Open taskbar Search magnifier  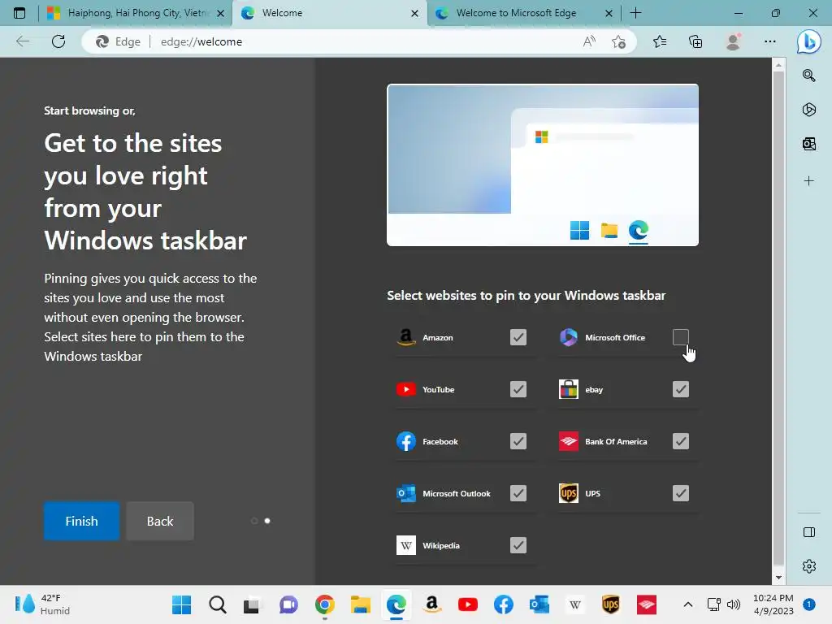click(x=218, y=604)
